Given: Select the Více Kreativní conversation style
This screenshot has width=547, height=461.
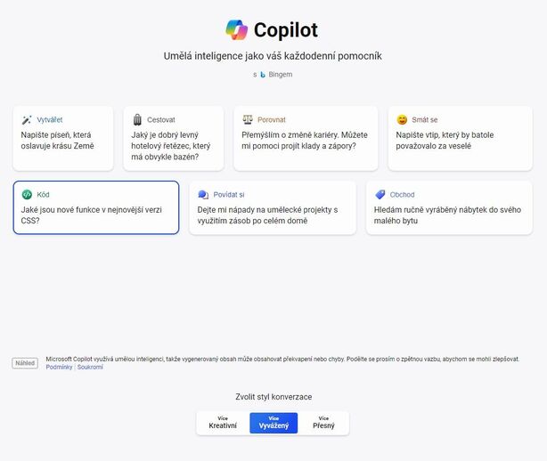Looking at the screenshot, I should tap(223, 423).
